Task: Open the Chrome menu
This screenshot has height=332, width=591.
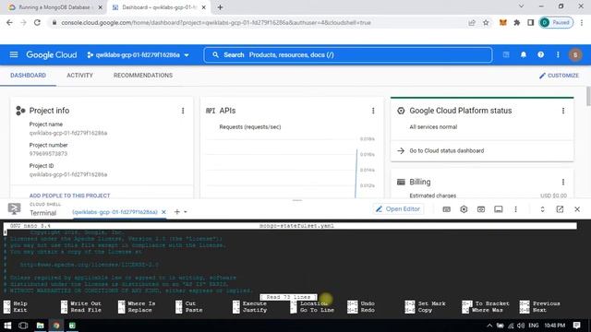Action: (582, 22)
